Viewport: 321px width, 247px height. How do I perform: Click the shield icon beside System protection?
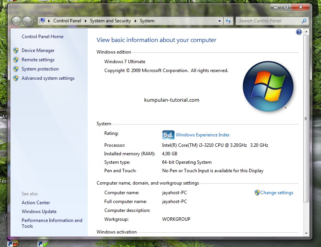[x=16, y=69]
